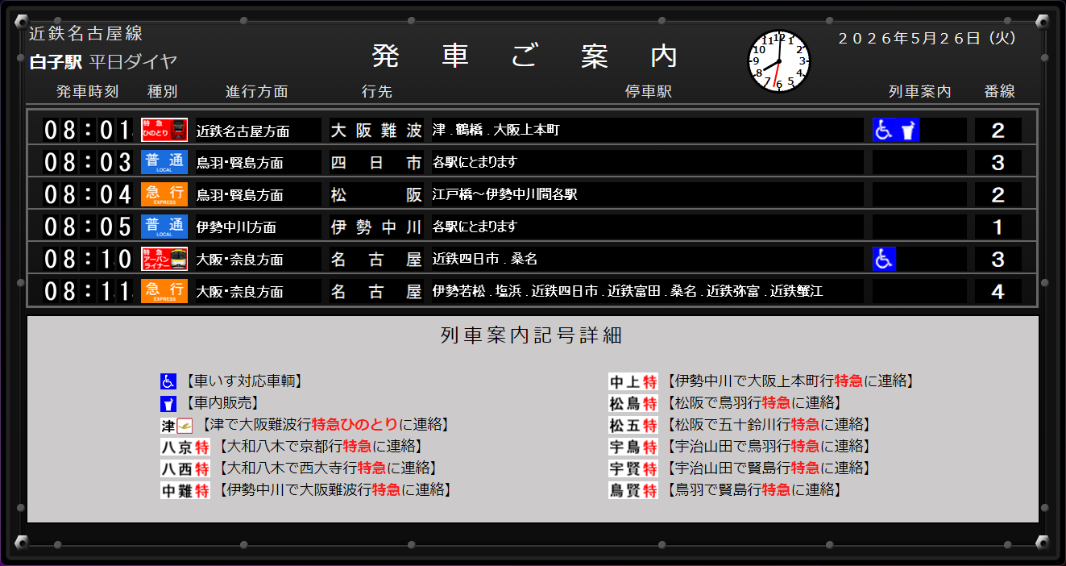Click the 08:10 departure time
Image resolution: width=1066 pixels, height=566 pixels.
pyautogui.click(x=87, y=259)
